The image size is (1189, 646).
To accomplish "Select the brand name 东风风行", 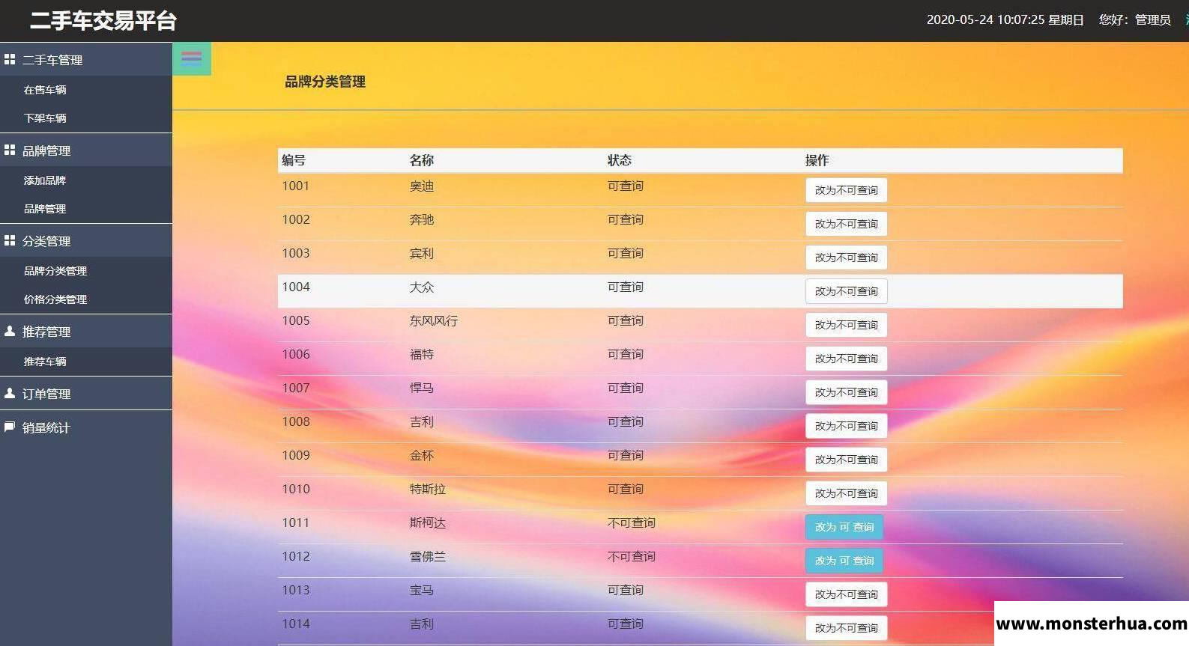I will [x=434, y=320].
